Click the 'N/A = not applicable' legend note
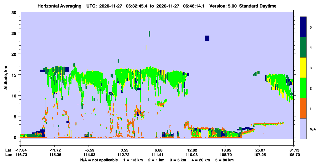Image resolution: width=326 pixels, height=167 pixels. 99,160
